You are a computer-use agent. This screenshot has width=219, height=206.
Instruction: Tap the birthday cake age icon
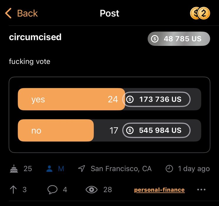14,169
